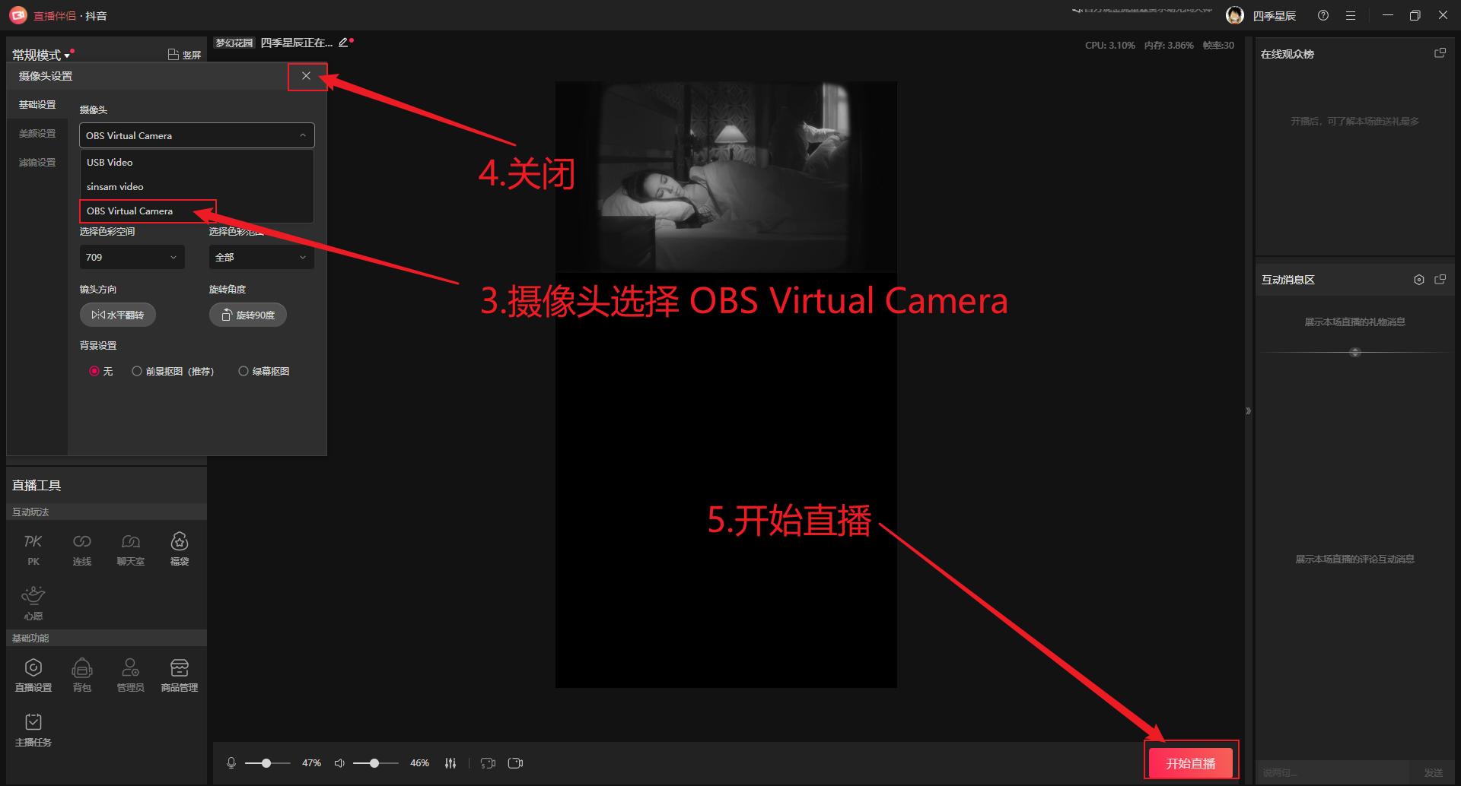1461x786 pixels.
Task: Toggle 水平翻转 horizontal flip
Action: [117, 314]
